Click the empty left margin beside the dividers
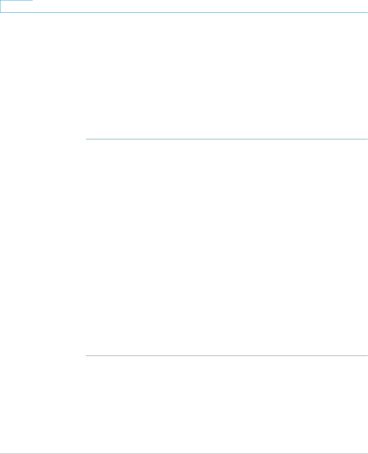 43,247
